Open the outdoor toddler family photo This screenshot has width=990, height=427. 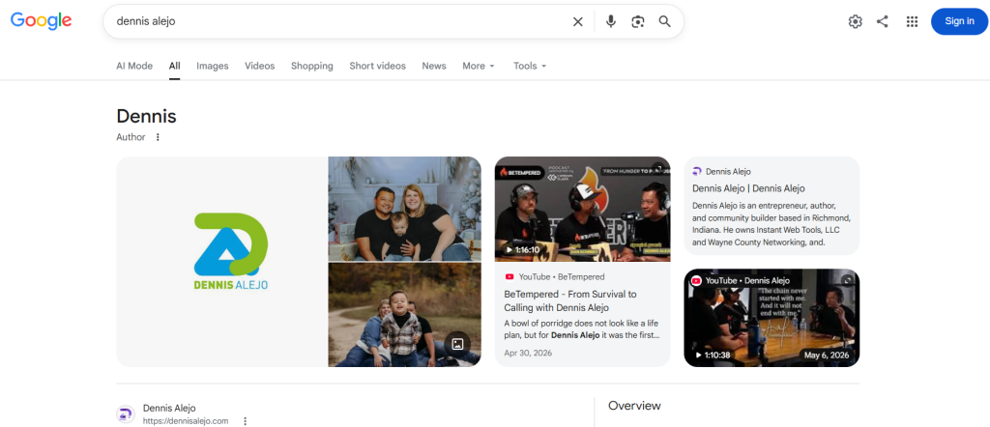point(405,315)
